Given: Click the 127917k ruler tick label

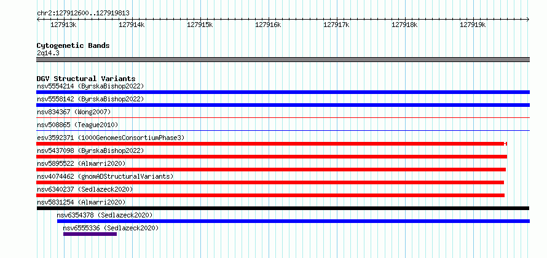Looking at the screenshot, I should [336, 25].
